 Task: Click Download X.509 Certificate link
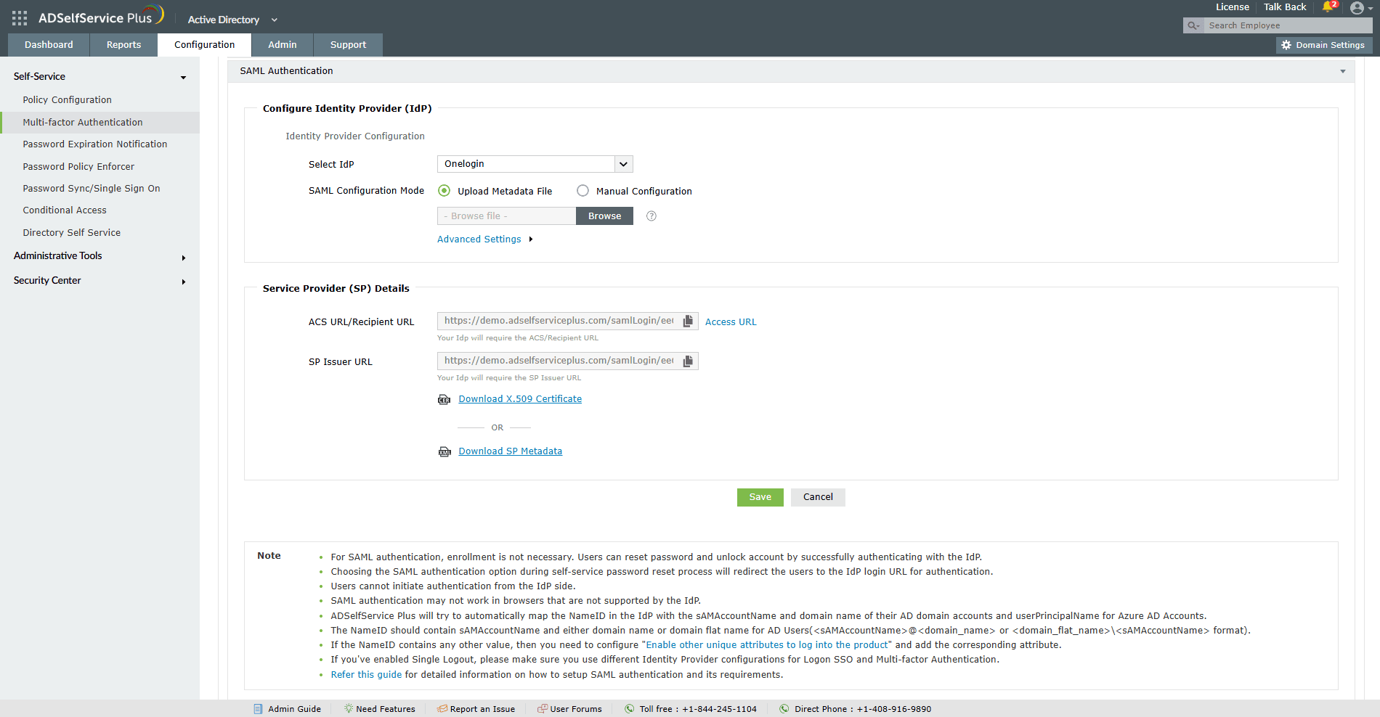tap(520, 399)
